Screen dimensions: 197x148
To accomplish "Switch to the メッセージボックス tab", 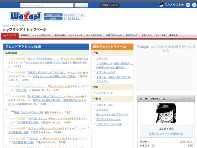I will pyautogui.click(x=42, y=36).
